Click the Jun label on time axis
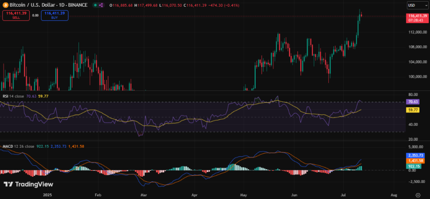The height and width of the screenshot is (199, 430). (x=294, y=195)
